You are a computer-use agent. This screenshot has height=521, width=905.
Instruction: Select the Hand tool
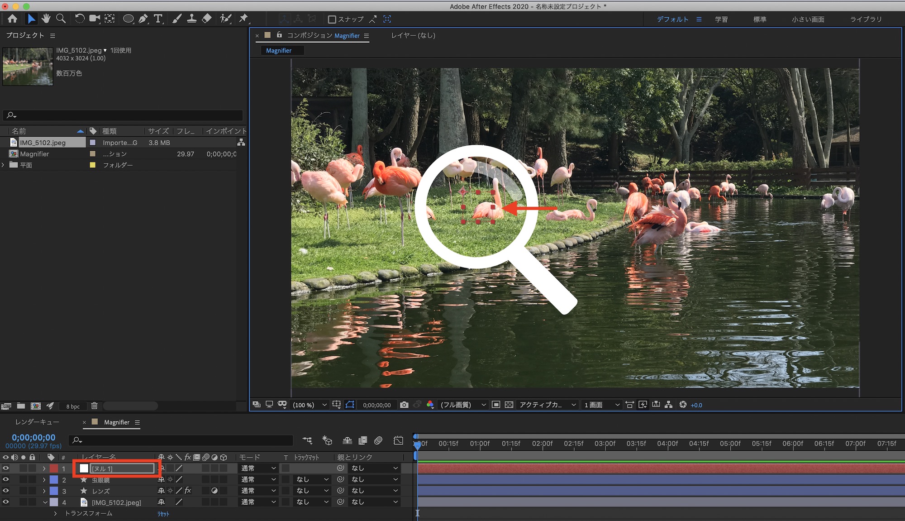coord(46,19)
